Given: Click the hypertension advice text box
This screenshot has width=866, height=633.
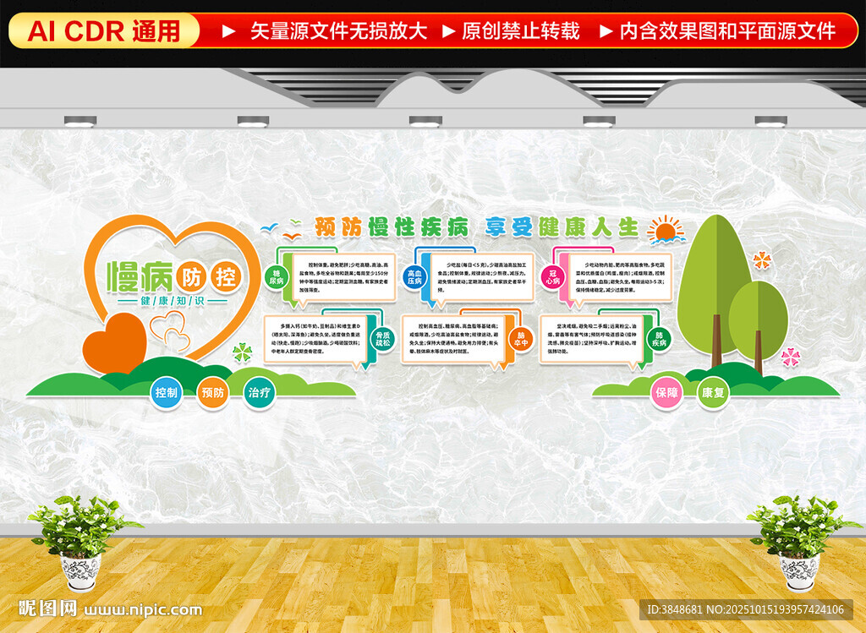Looking at the screenshot, I should point(481,277).
